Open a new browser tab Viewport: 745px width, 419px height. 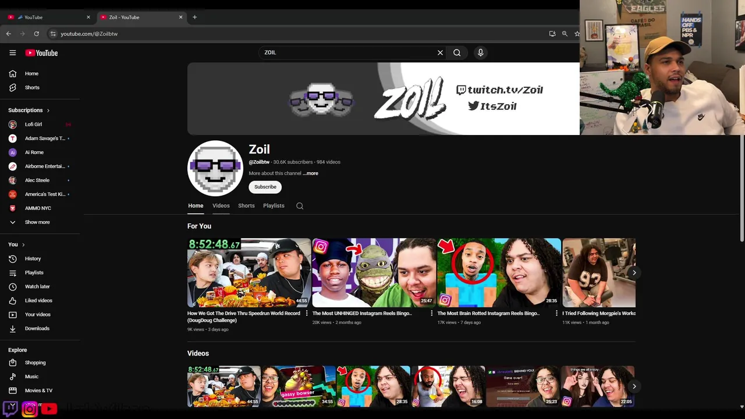pos(194,17)
